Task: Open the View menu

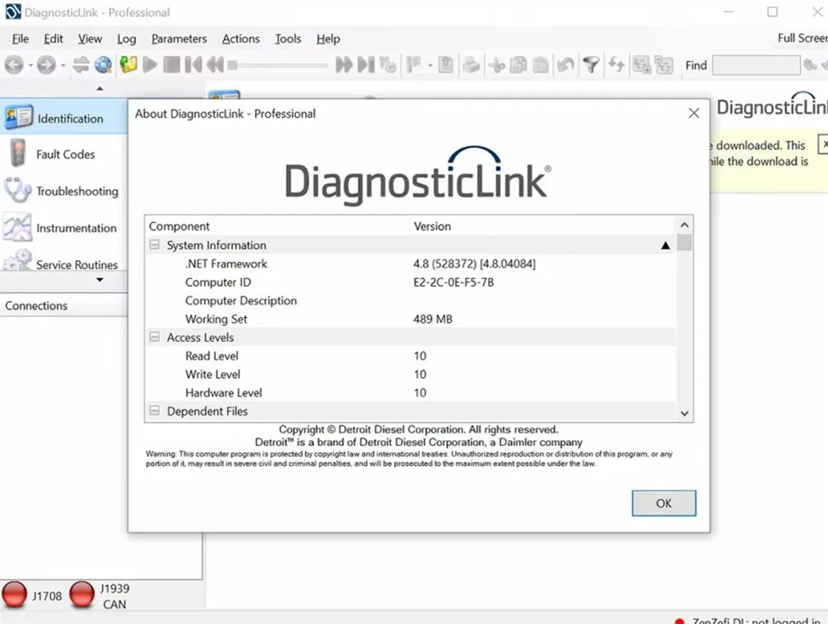Action: click(90, 38)
